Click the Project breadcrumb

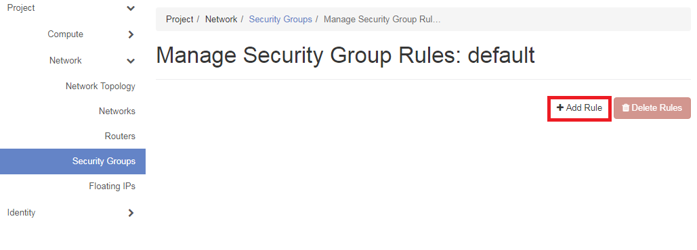(179, 20)
